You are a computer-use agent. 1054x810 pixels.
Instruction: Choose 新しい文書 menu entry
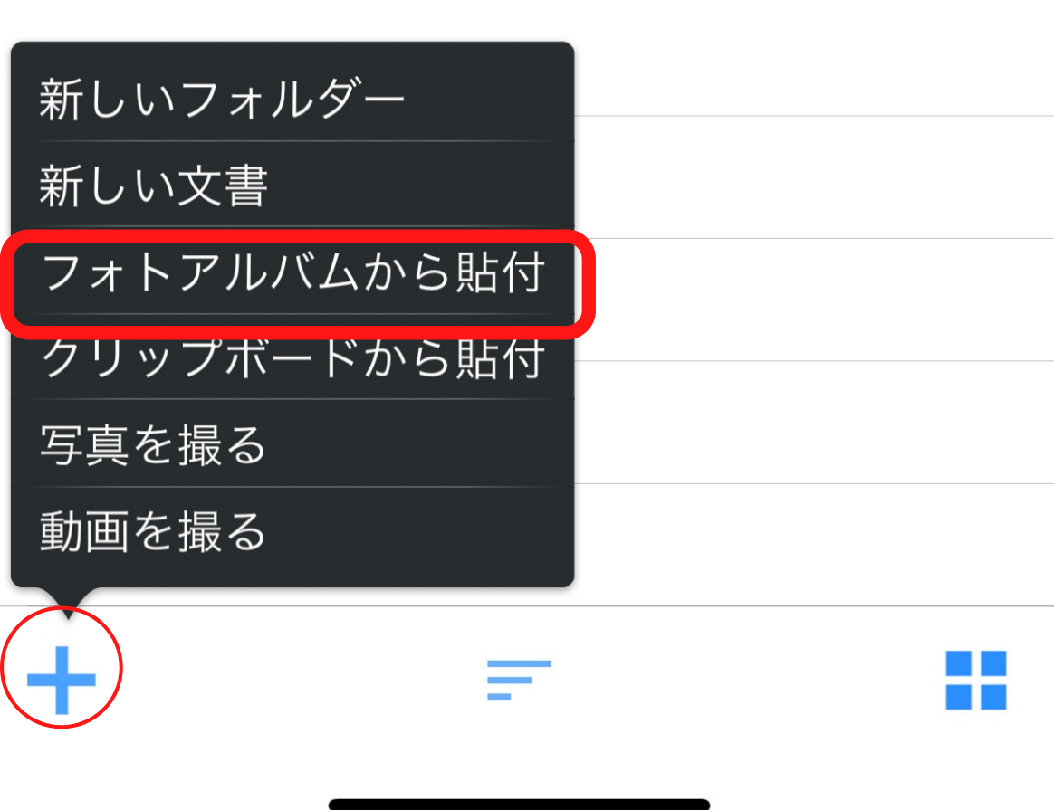point(292,184)
